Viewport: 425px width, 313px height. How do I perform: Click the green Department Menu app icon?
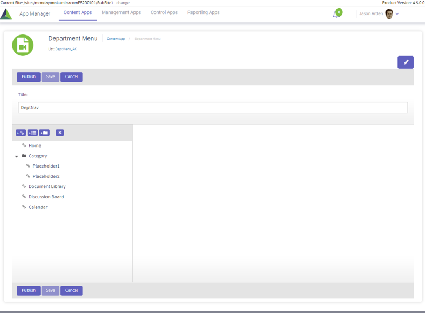23,46
